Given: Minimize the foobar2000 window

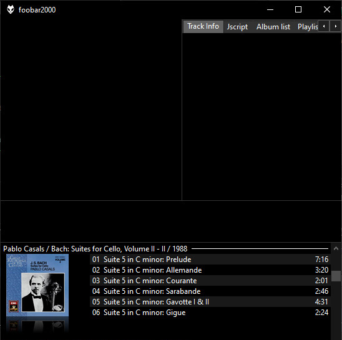Looking at the screenshot, I should coord(270,9).
